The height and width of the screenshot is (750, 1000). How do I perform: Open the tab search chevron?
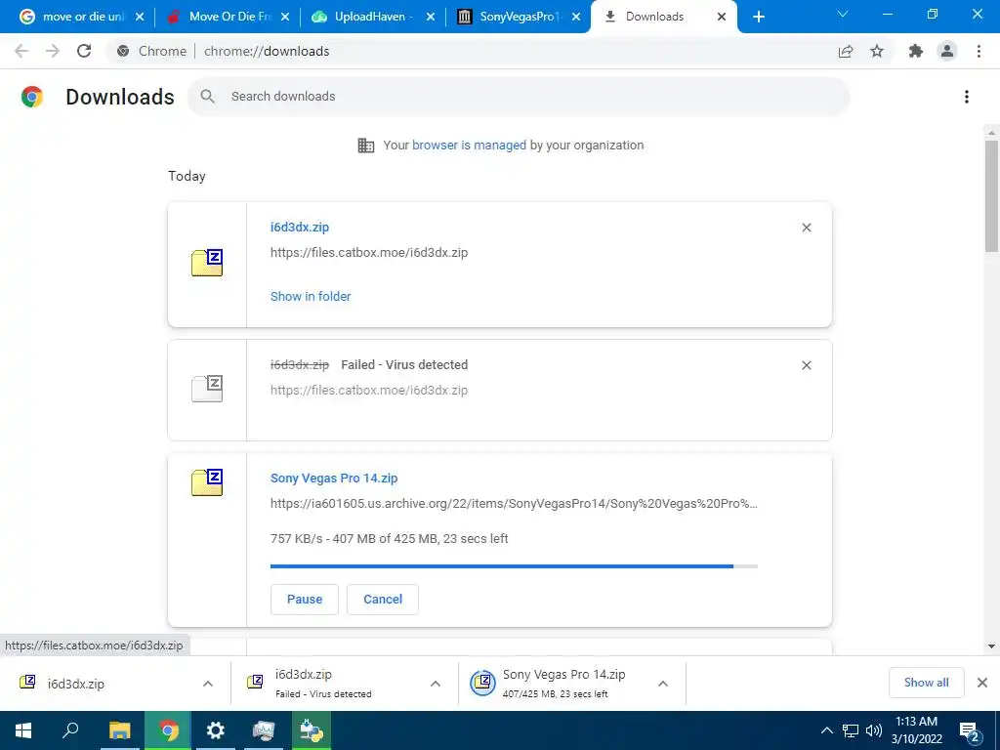click(x=843, y=14)
